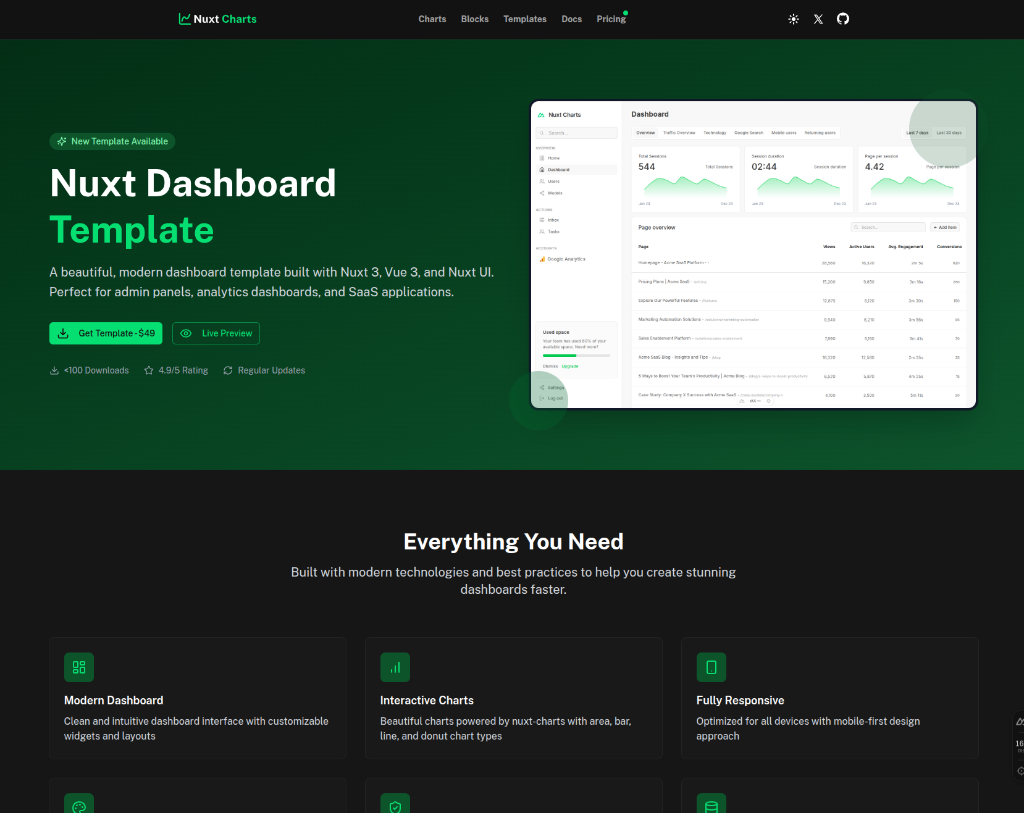Open the X (Twitter) profile icon
Image resolution: width=1024 pixels, height=813 pixels.
click(818, 19)
